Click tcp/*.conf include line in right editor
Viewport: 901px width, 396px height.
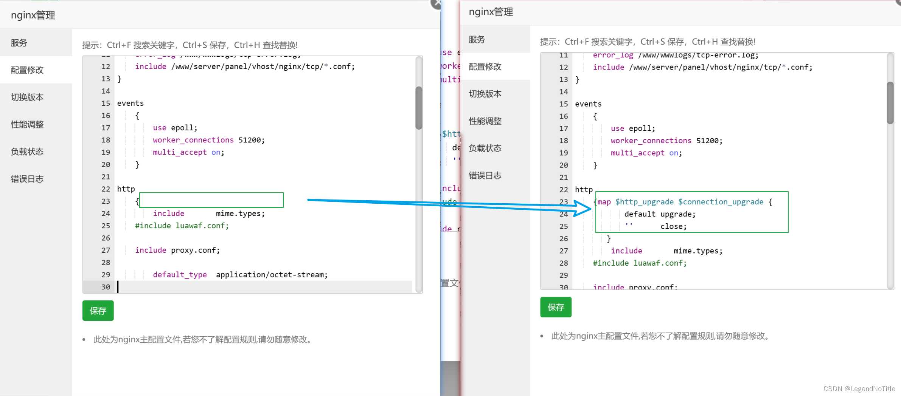click(703, 67)
